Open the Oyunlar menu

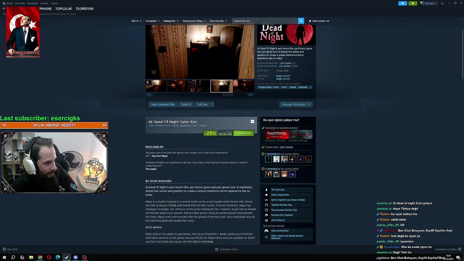point(44,3)
